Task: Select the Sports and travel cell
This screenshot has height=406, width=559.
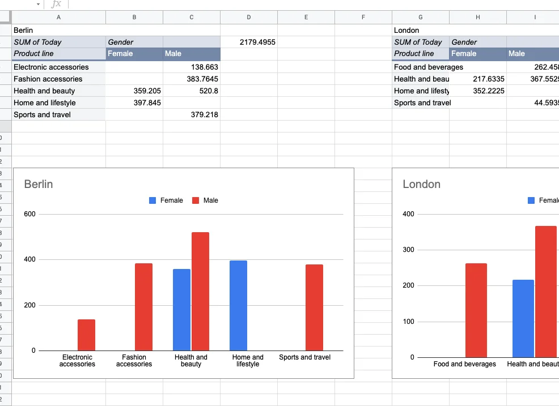Action: click(x=58, y=114)
